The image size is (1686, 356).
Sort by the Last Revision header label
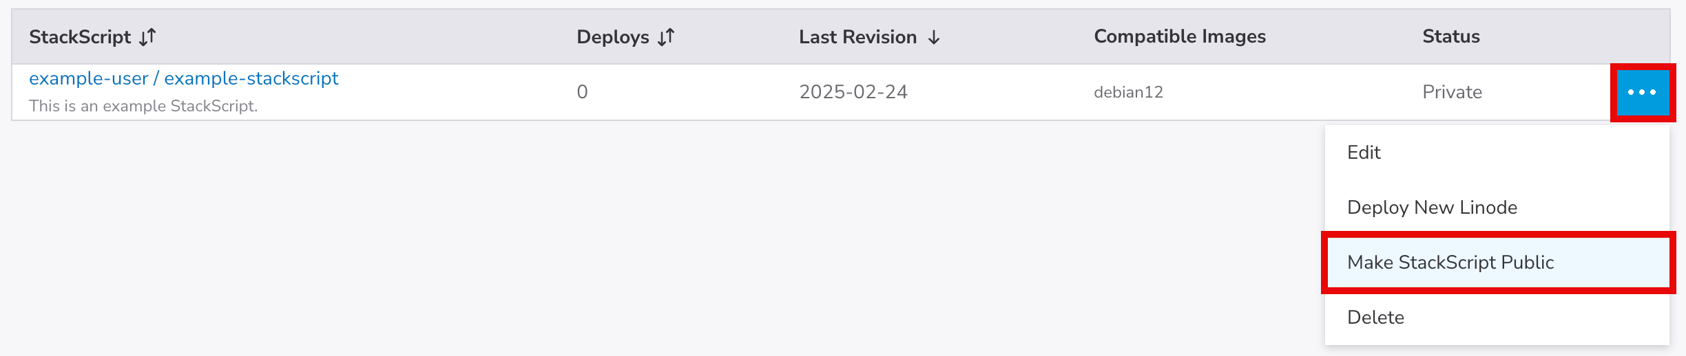[857, 37]
